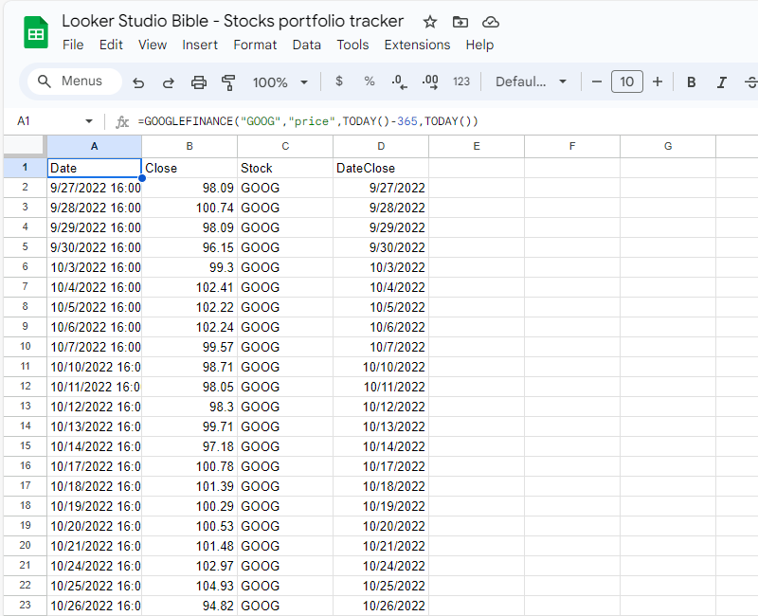Open the zoom 100% dropdown
758x616 pixels.
[x=280, y=82]
